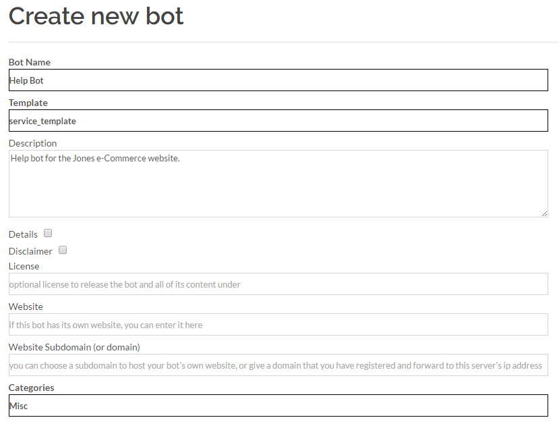The image size is (559, 422).
Task: Enable the Details checkbox
Action: tap(48, 234)
